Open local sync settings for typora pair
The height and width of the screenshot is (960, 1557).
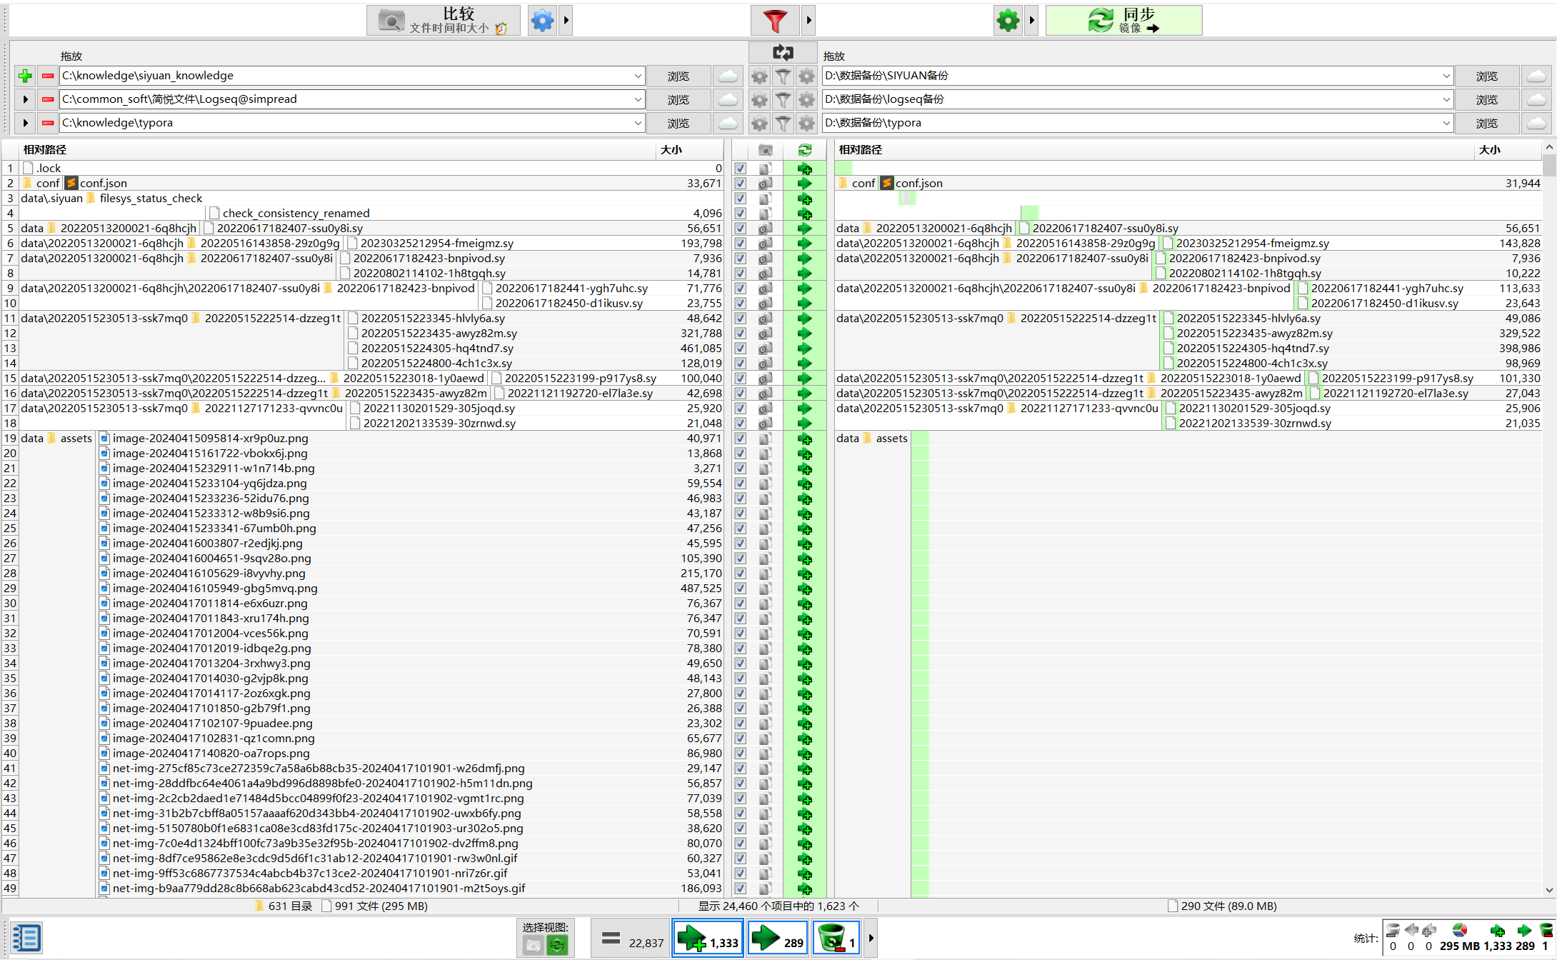(806, 123)
